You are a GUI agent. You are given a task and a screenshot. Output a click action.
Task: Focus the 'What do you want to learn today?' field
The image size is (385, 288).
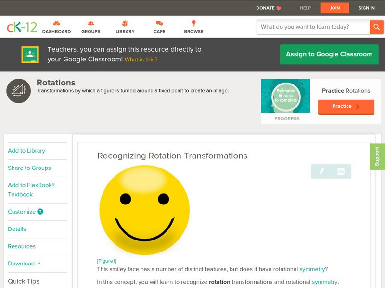pos(313,27)
